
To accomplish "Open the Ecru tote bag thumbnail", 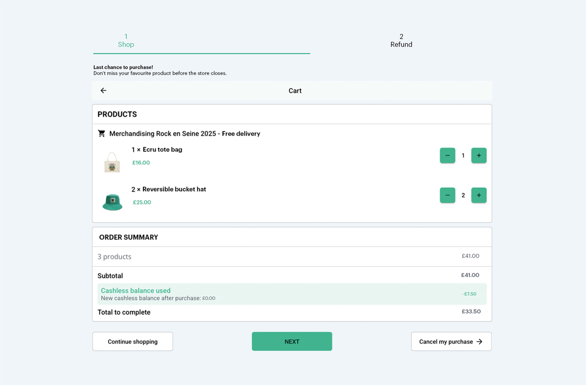I will pyautogui.click(x=112, y=162).
